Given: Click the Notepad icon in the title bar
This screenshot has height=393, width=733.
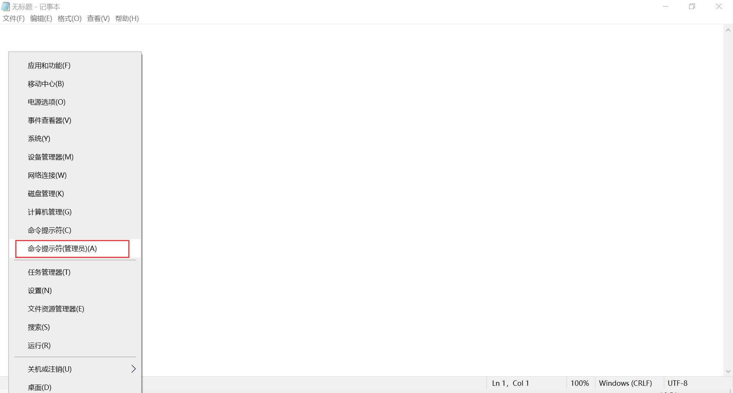Looking at the screenshot, I should click(5, 6).
